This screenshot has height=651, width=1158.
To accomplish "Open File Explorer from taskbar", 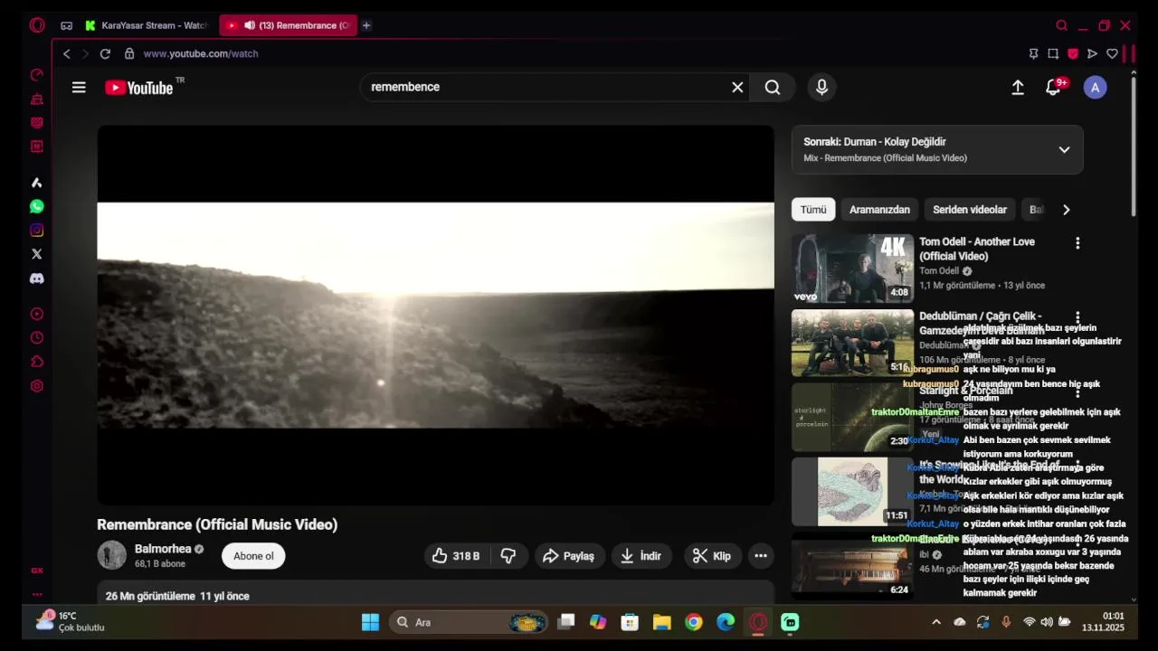I will pos(662,622).
